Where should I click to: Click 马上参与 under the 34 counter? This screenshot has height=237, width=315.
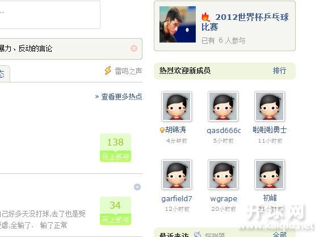pos(115,219)
